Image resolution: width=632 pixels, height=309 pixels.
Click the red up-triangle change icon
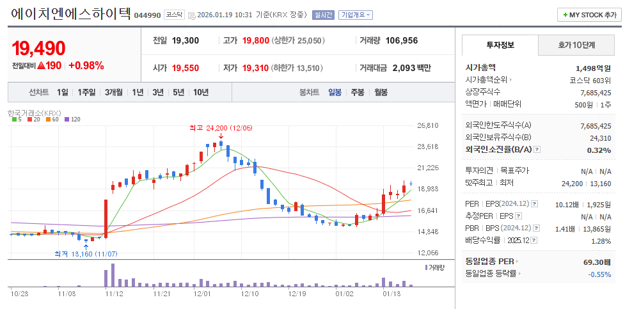pyautogui.click(x=41, y=66)
